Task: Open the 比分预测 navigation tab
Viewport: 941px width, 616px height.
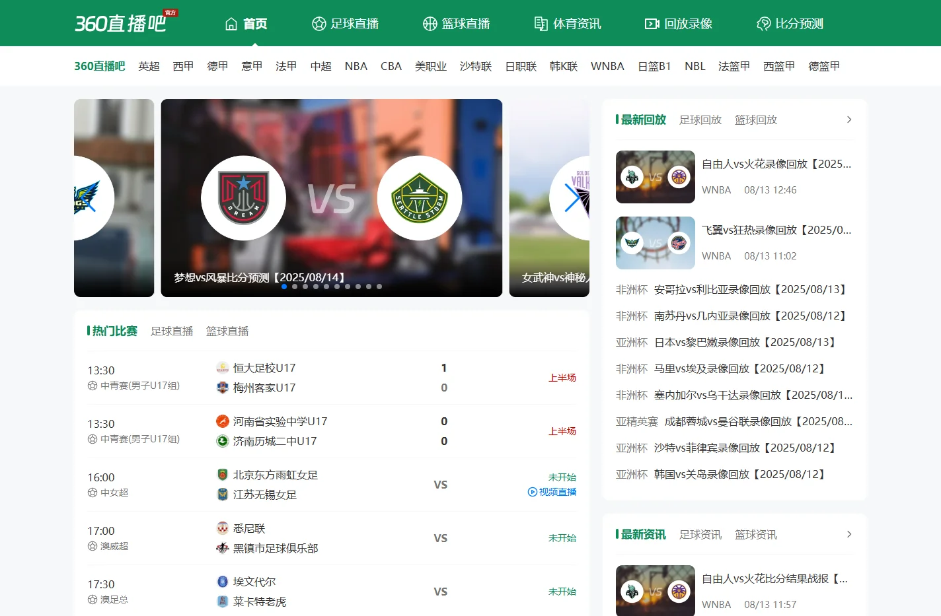Action: (789, 24)
